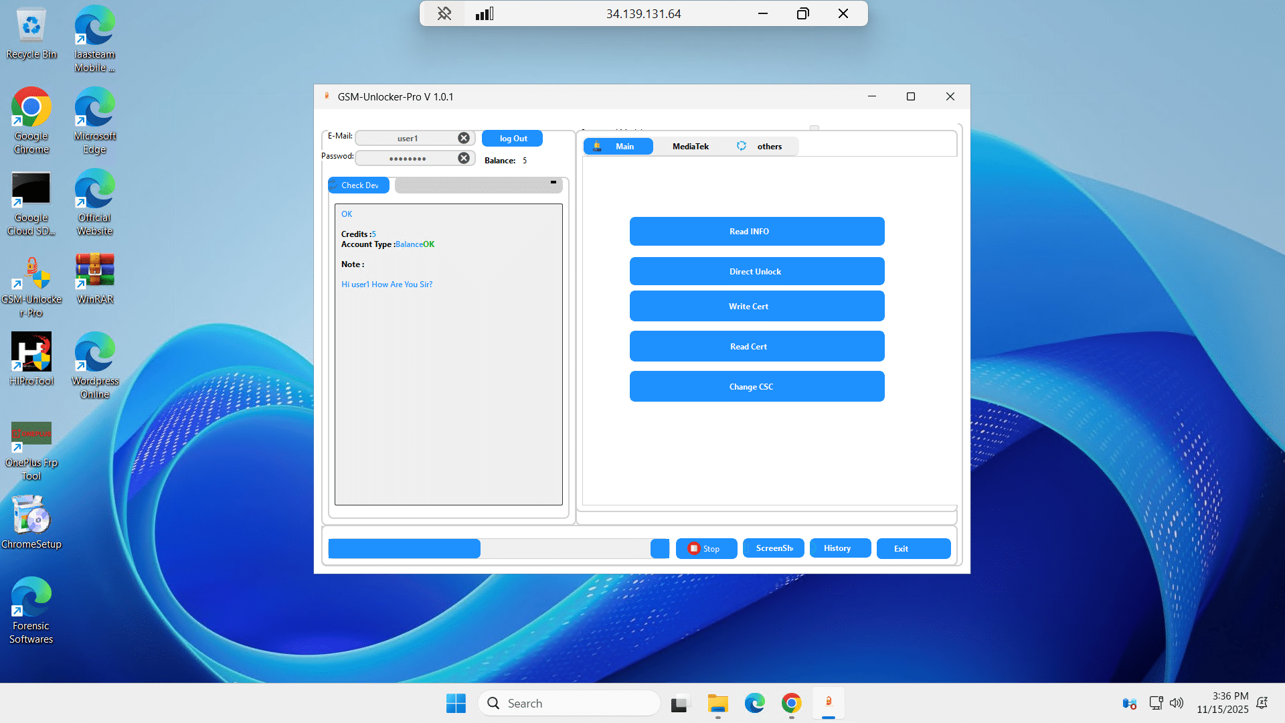Clear the E-Mail field with X icon

[464, 138]
